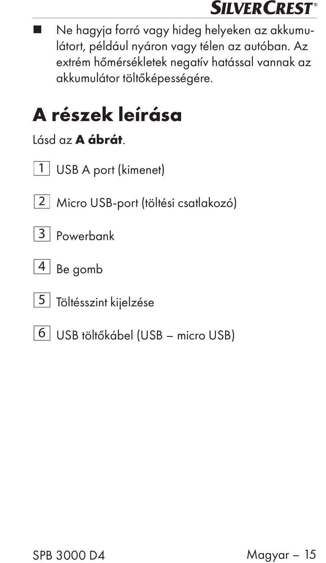Image resolution: width=326 pixels, height=563 pixels.
Task: Click the SPB 3000 D4 model footer
Action: [x=69, y=555]
